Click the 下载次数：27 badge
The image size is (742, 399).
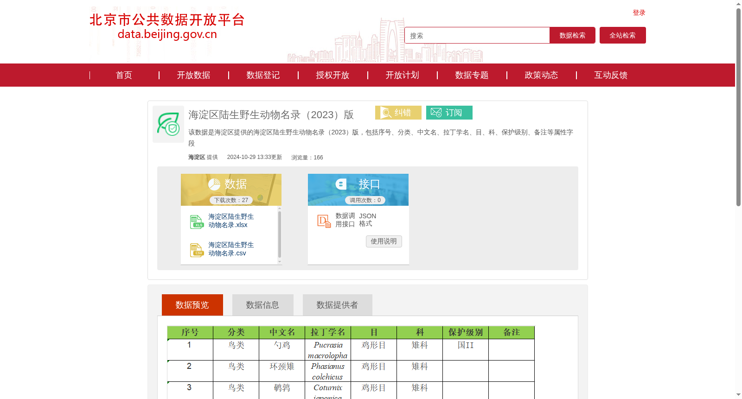[231, 200]
